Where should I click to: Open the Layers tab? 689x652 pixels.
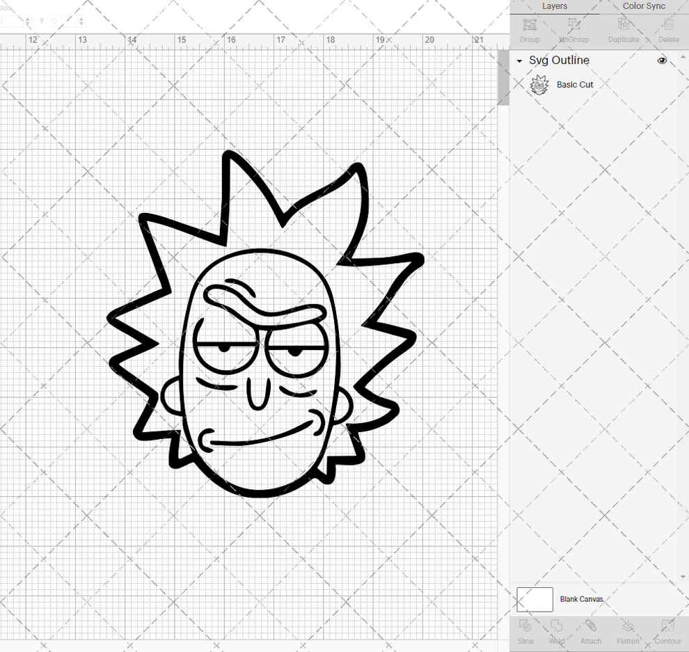[555, 6]
